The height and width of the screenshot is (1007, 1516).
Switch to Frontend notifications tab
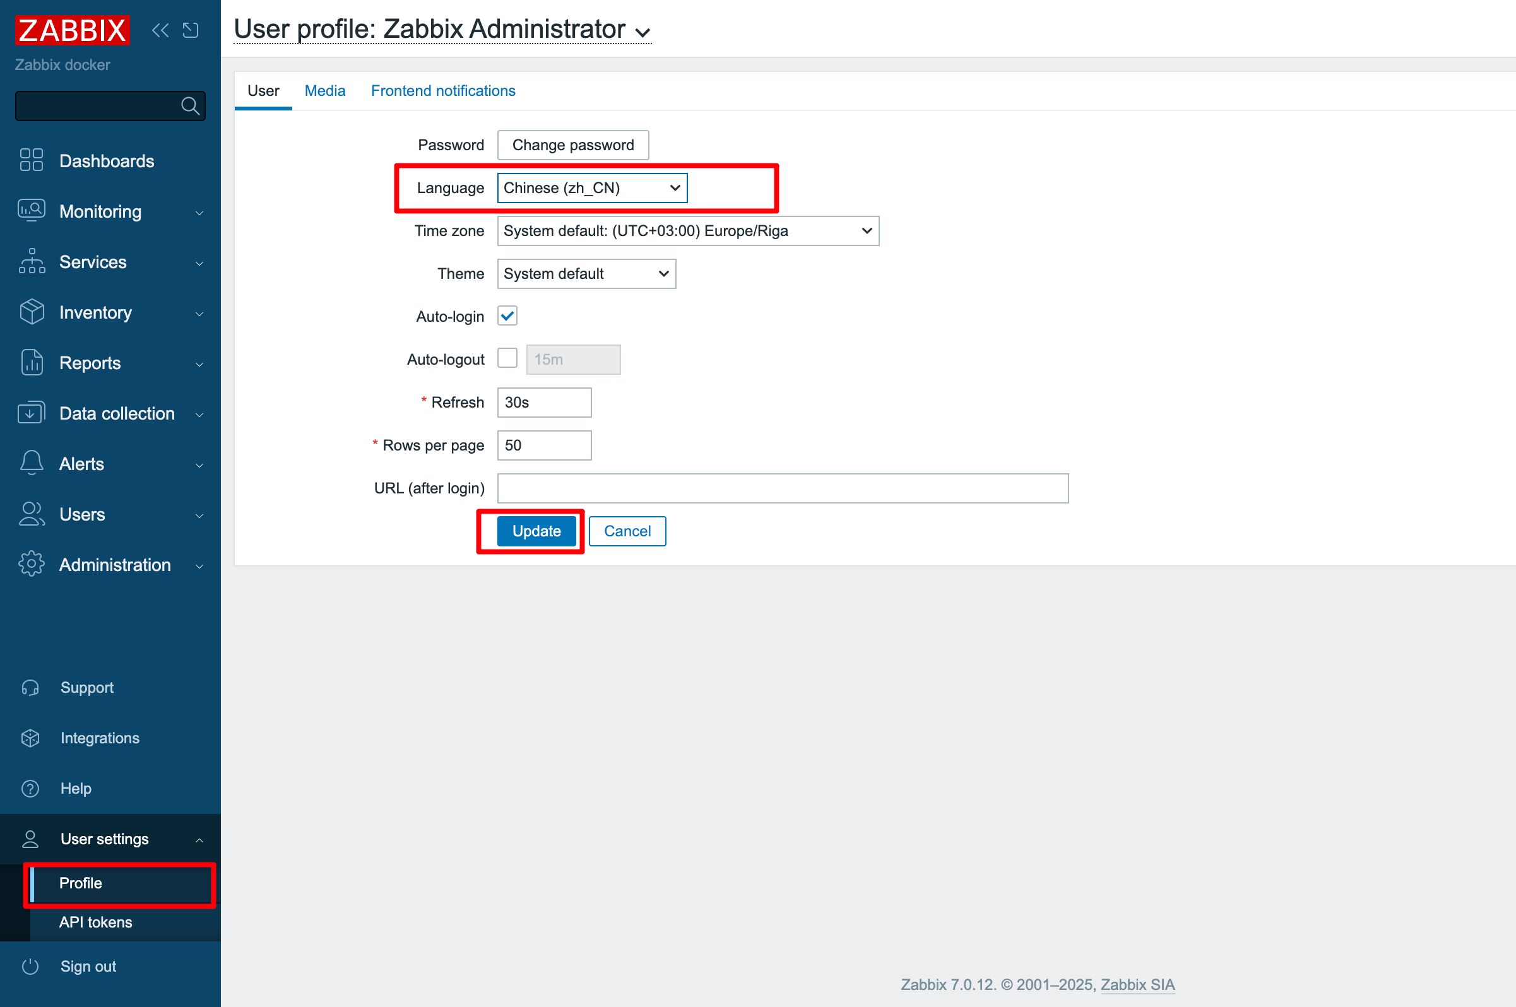443,91
